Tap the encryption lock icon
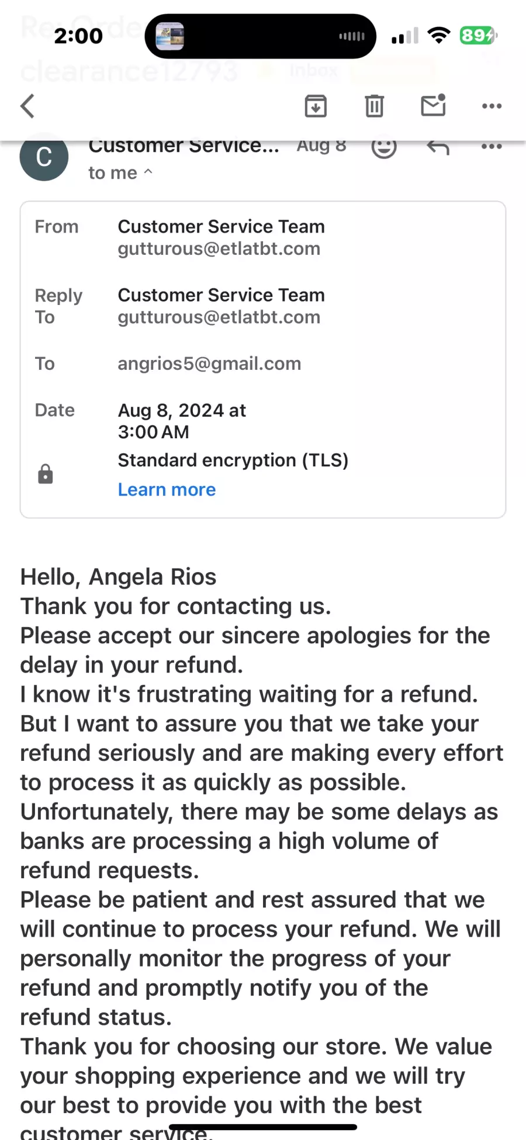 click(46, 474)
